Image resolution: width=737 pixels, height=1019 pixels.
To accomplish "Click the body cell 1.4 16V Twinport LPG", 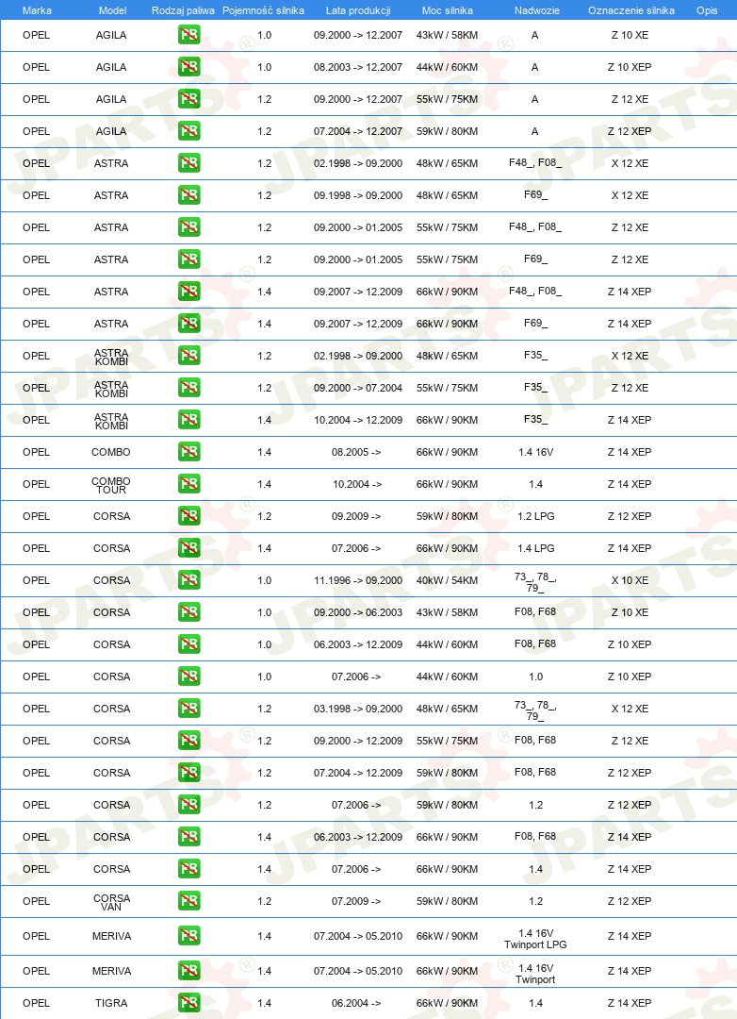I will click(x=535, y=939).
